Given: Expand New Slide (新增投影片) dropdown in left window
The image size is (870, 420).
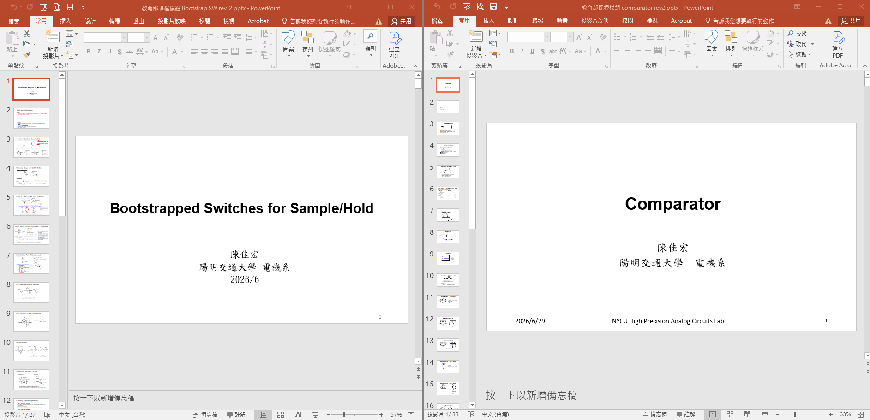Looking at the screenshot, I should [53, 53].
